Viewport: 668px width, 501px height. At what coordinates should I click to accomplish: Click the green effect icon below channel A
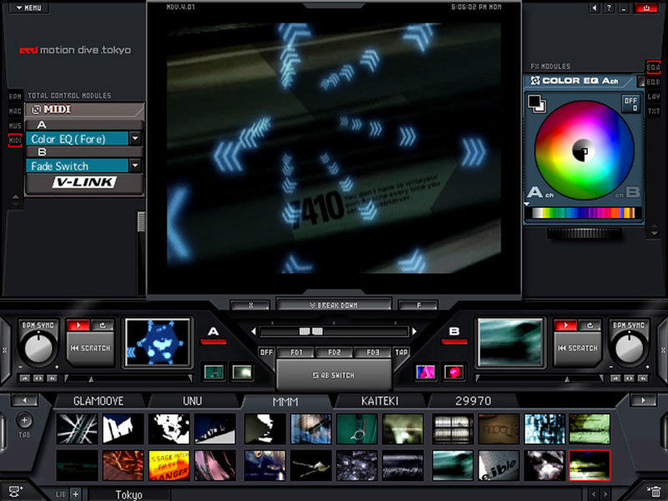[x=215, y=372]
